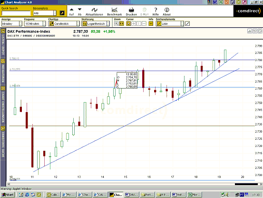Click the scrollbar right arrow below chart
This screenshot has width=263, height=198.
pyautogui.click(x=261, y=184)
